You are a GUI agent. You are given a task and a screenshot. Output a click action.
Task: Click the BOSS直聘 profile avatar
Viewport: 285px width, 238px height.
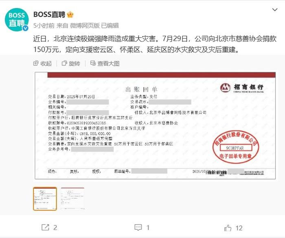(x=17, y=19)
